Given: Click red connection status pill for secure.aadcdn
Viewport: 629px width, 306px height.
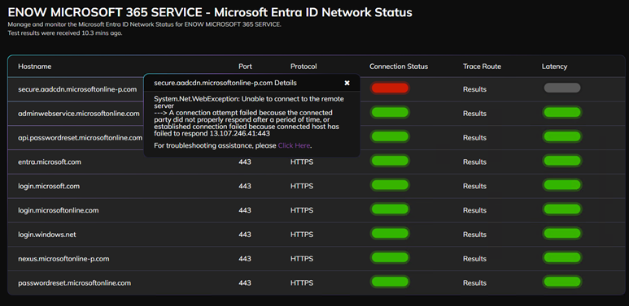Looking at the screenshot, I should coord(390,88).
